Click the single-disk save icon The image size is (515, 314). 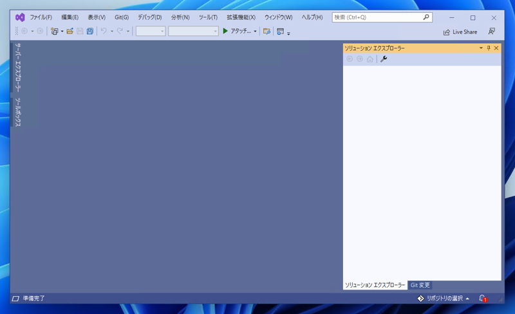[80, 31]
